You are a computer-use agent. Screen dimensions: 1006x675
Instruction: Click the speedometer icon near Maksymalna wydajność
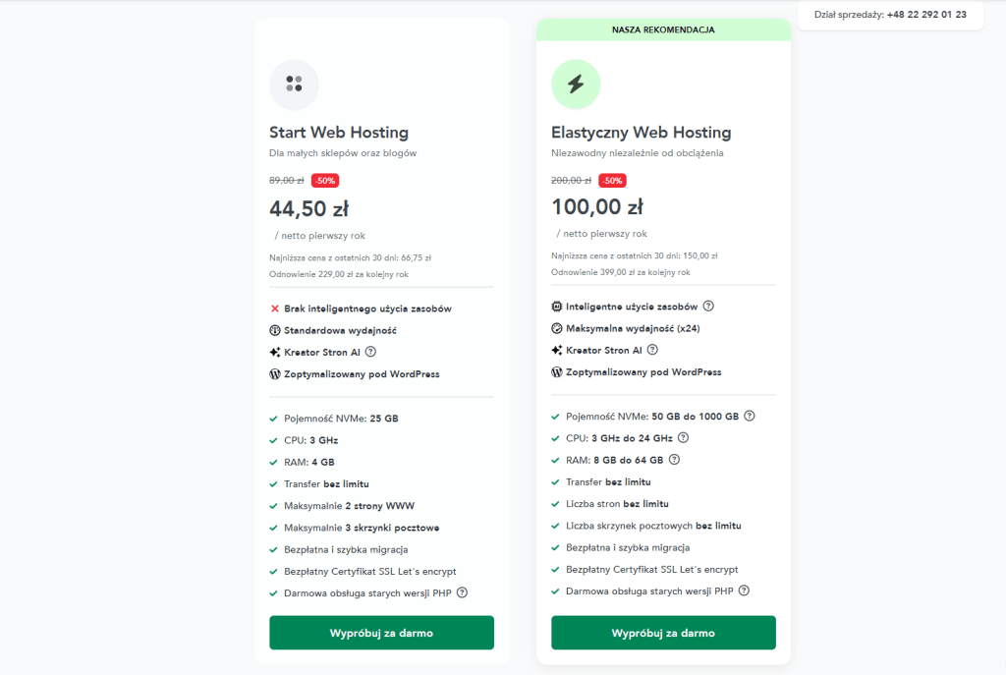pyautogui.click(x=555, y=327)
